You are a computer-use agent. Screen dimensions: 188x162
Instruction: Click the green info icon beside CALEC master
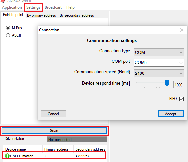click(7, 156)
